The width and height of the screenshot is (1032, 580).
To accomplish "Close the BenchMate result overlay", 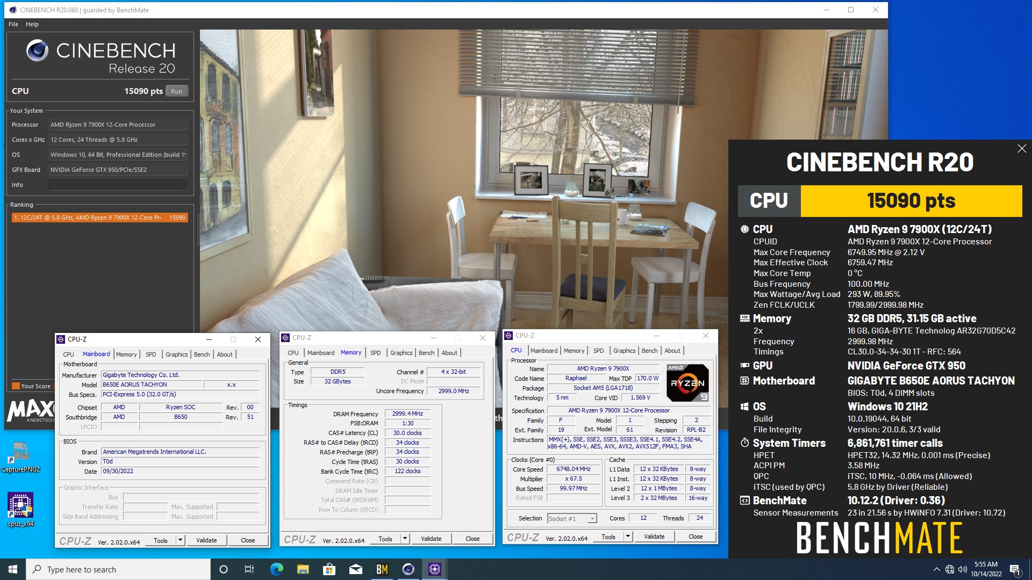I will (x=1022, y=149).
